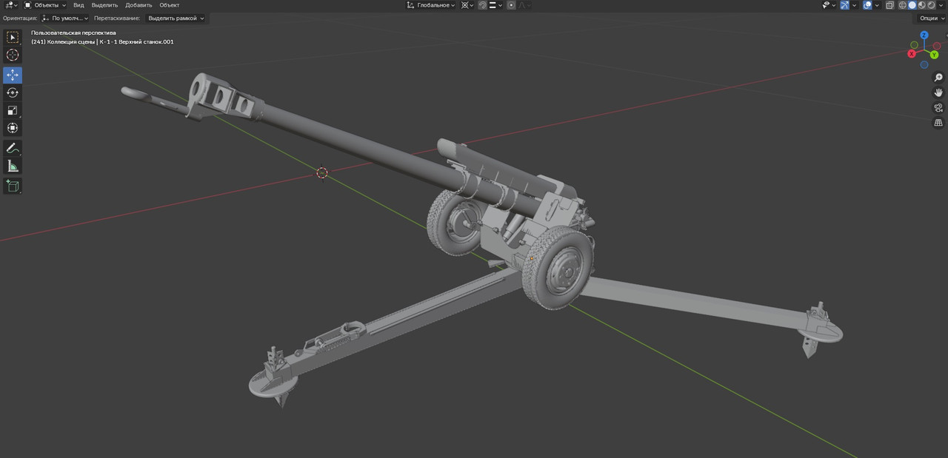Select the Move tool
This screenshot has height=458, width=948.
pyautogui.click(x=13, y=75)
